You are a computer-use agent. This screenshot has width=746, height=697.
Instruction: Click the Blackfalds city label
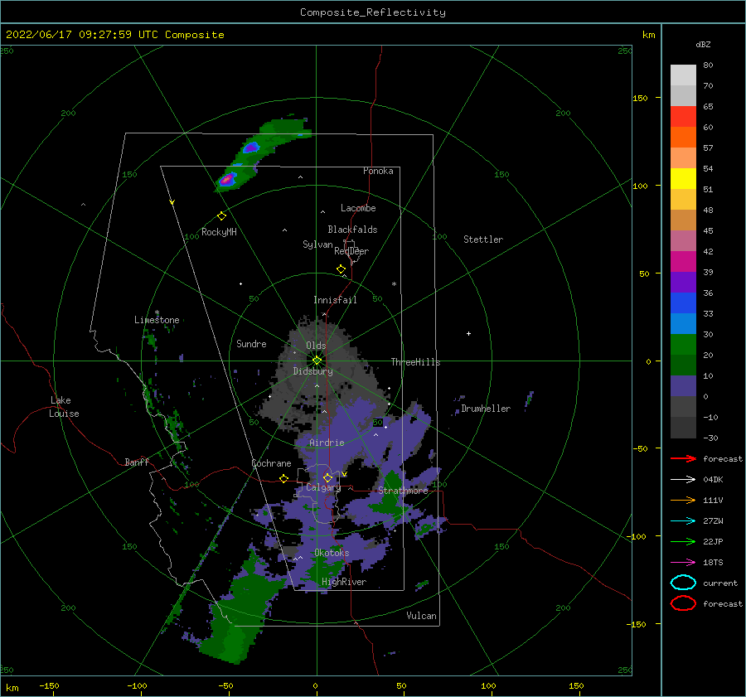(x=352, y=230)
